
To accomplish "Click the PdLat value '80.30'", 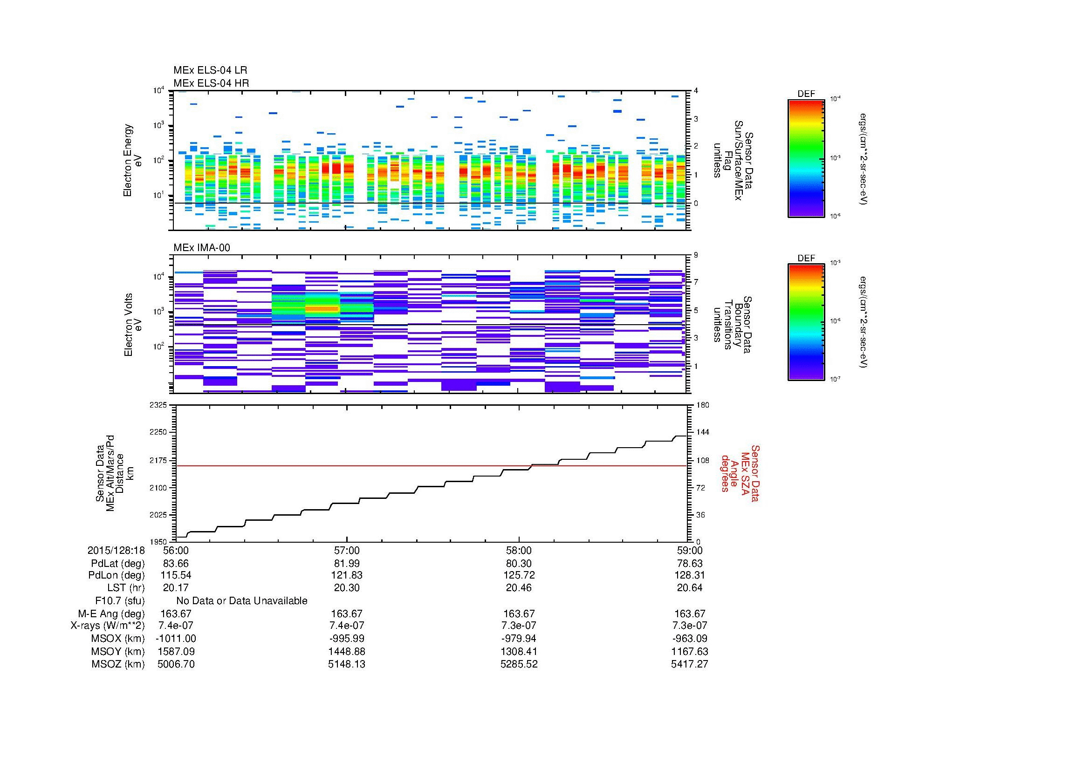I will 519,564.
